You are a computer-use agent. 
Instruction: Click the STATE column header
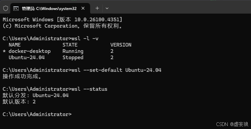pyautogui.click(x=70, y=45)
